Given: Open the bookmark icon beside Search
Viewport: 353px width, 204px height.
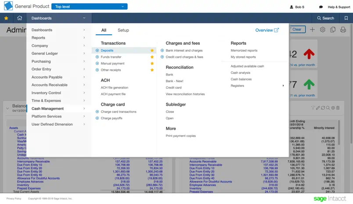Looking at the screenshot, I should pyautogui.click(x=346, y=18).
